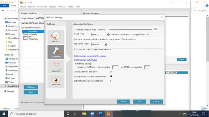The height and width of the screenshot is (117, 209).
Task: Enable Debug function in/out to log files
Action: click(111, 81)
